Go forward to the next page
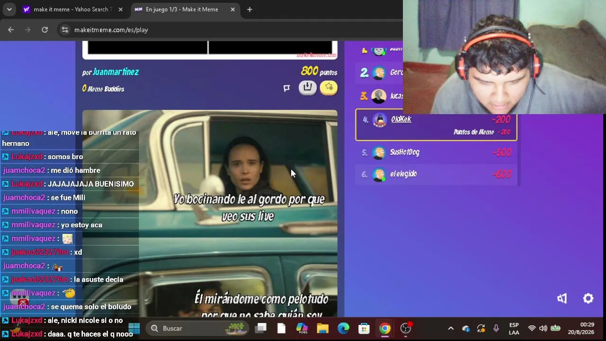 point(27,30)
